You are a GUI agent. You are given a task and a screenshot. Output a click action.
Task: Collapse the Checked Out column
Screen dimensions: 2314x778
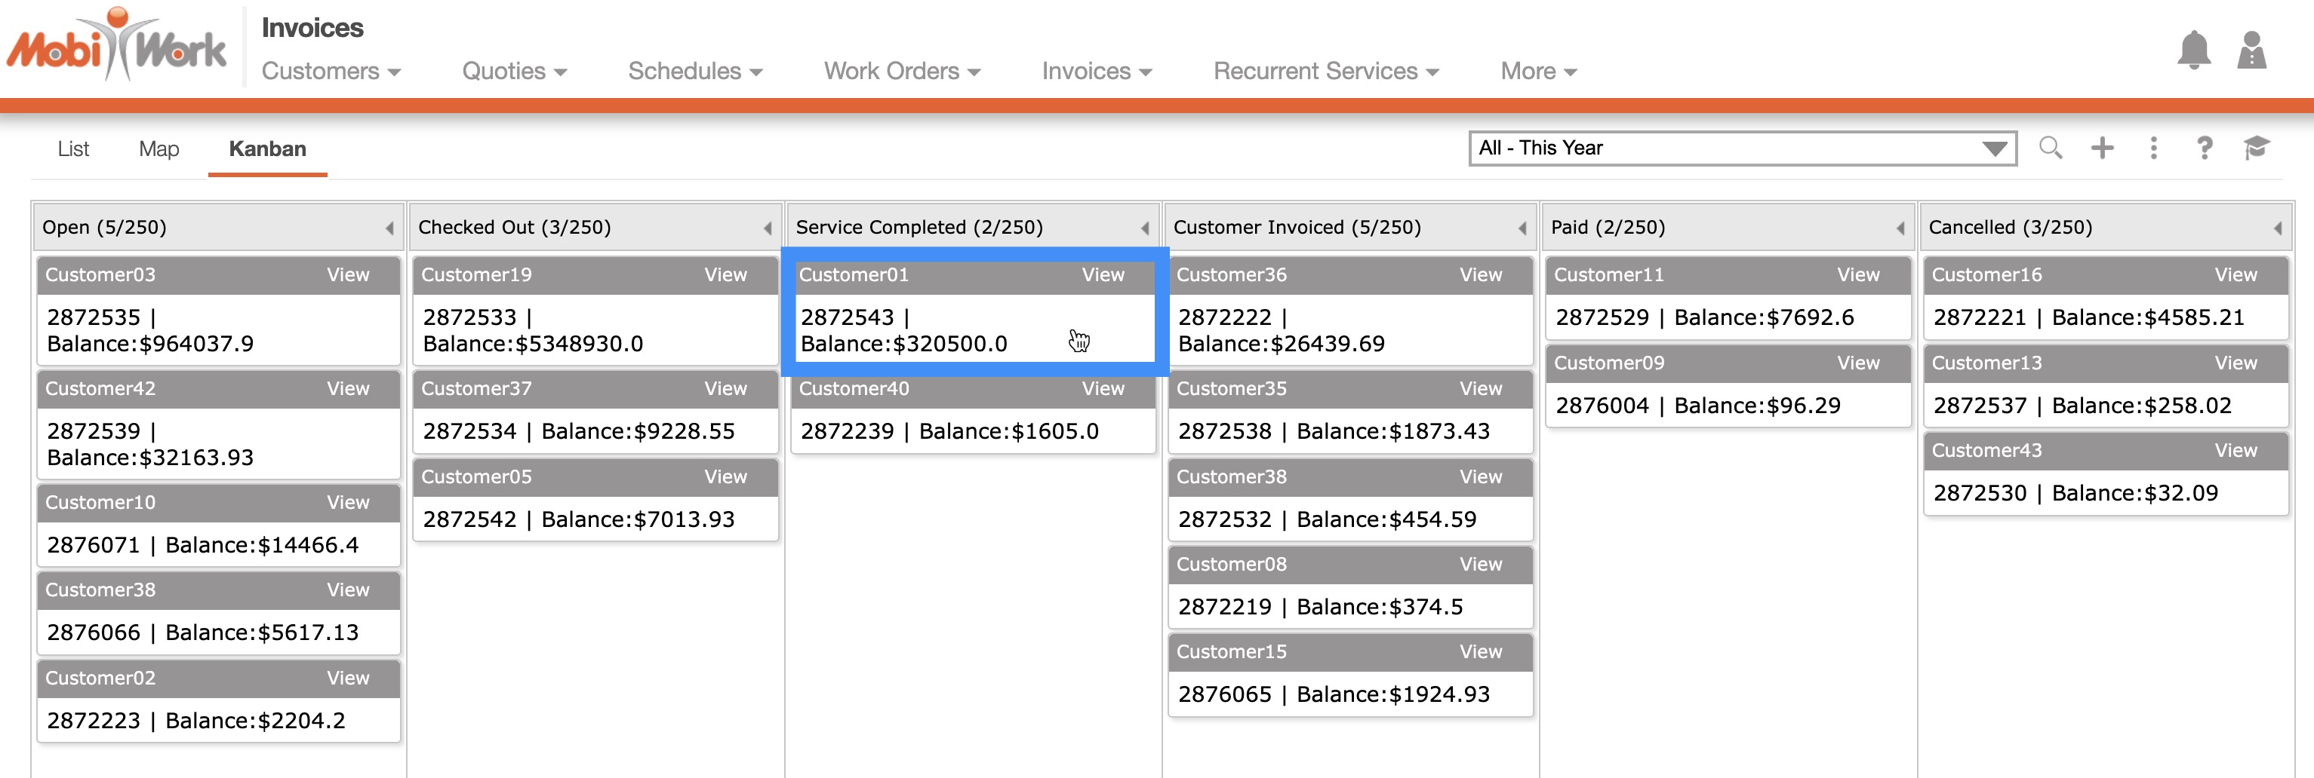pyautogui.click(x=767, y=229)
